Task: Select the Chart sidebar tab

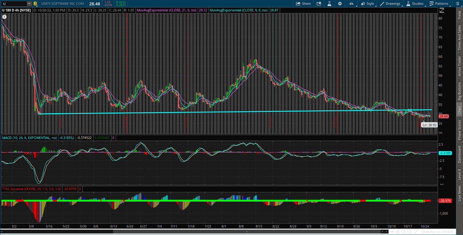Action: pos(459,110)
